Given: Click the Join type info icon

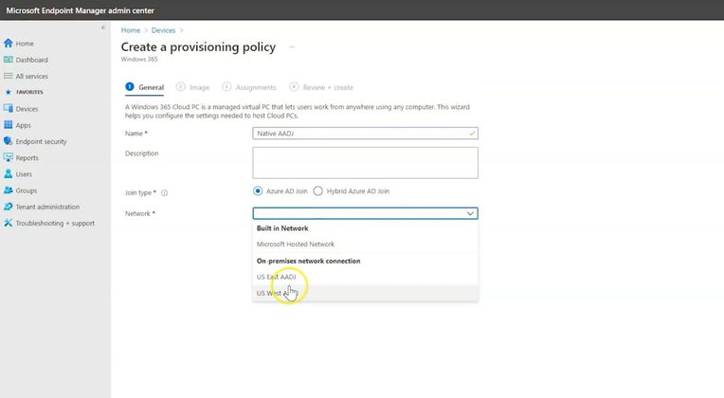Looking at the screenshot, I should coord(164,193).
